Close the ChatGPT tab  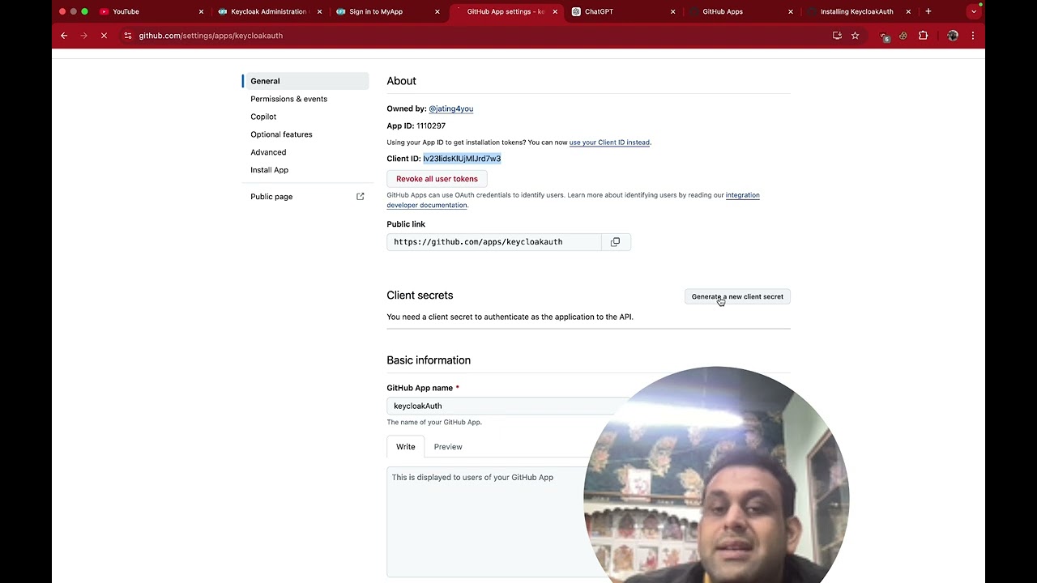(x=673, y=11)
